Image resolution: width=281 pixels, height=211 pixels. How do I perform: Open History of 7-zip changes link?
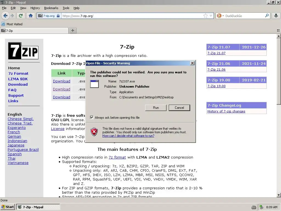[x=226, y=111]
